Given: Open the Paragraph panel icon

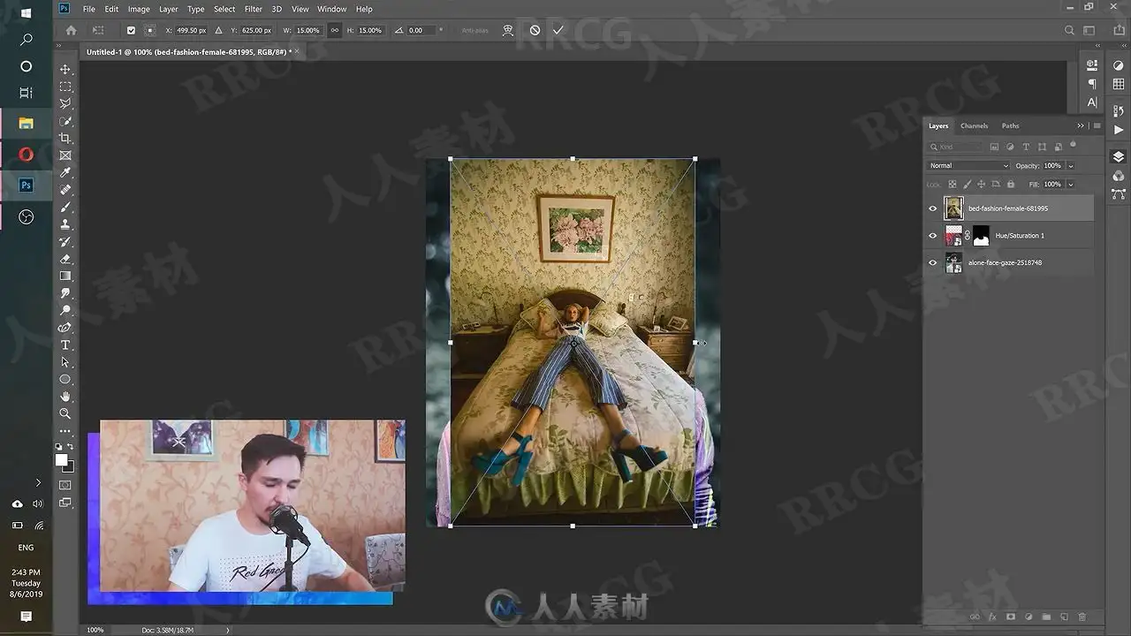Looking at the screenshot, I should click(x=1092, y=84).
